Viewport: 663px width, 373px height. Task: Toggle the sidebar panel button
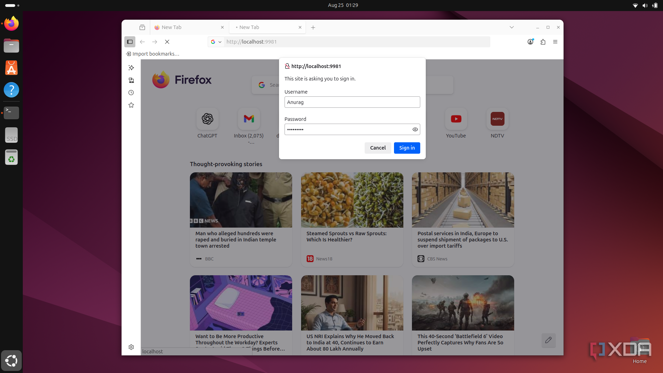tap(130, 42)
